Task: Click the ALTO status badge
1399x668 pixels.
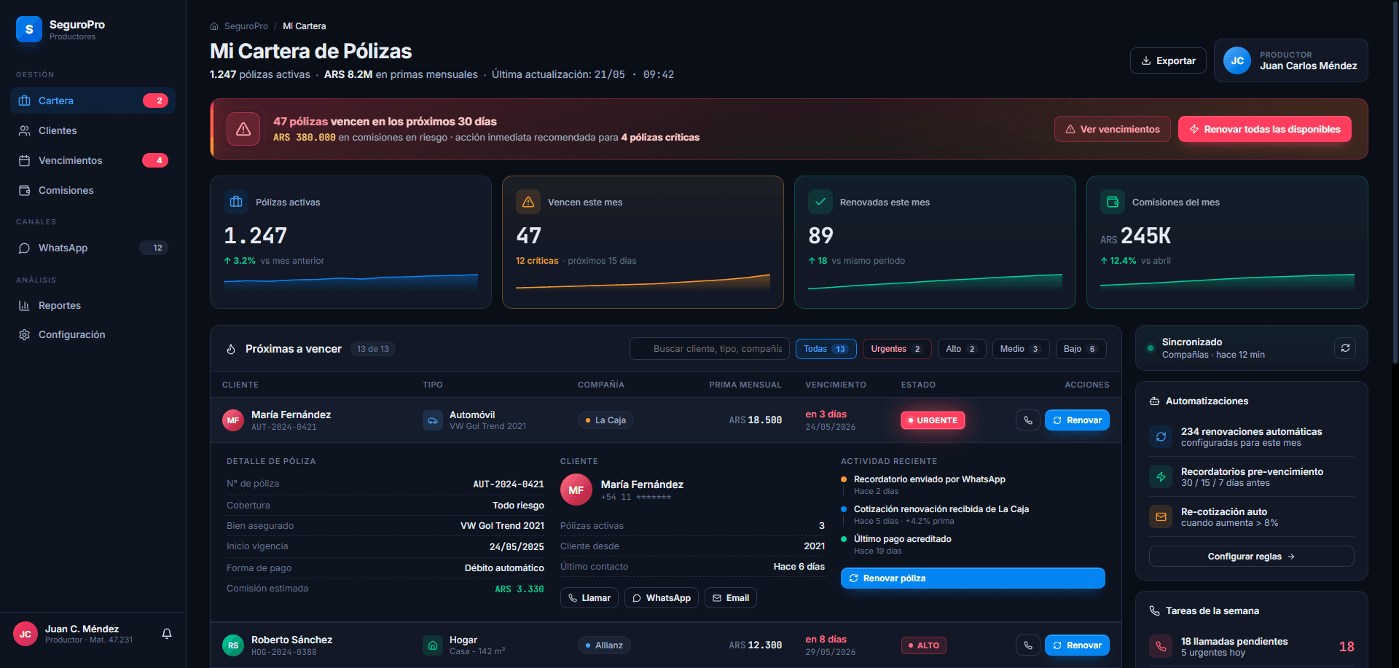Action: pyautogui.click(x=924, y=645)
